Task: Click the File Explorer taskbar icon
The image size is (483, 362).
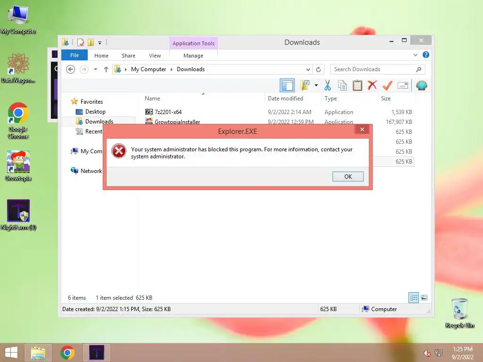Action: click(x=38, y=353)
